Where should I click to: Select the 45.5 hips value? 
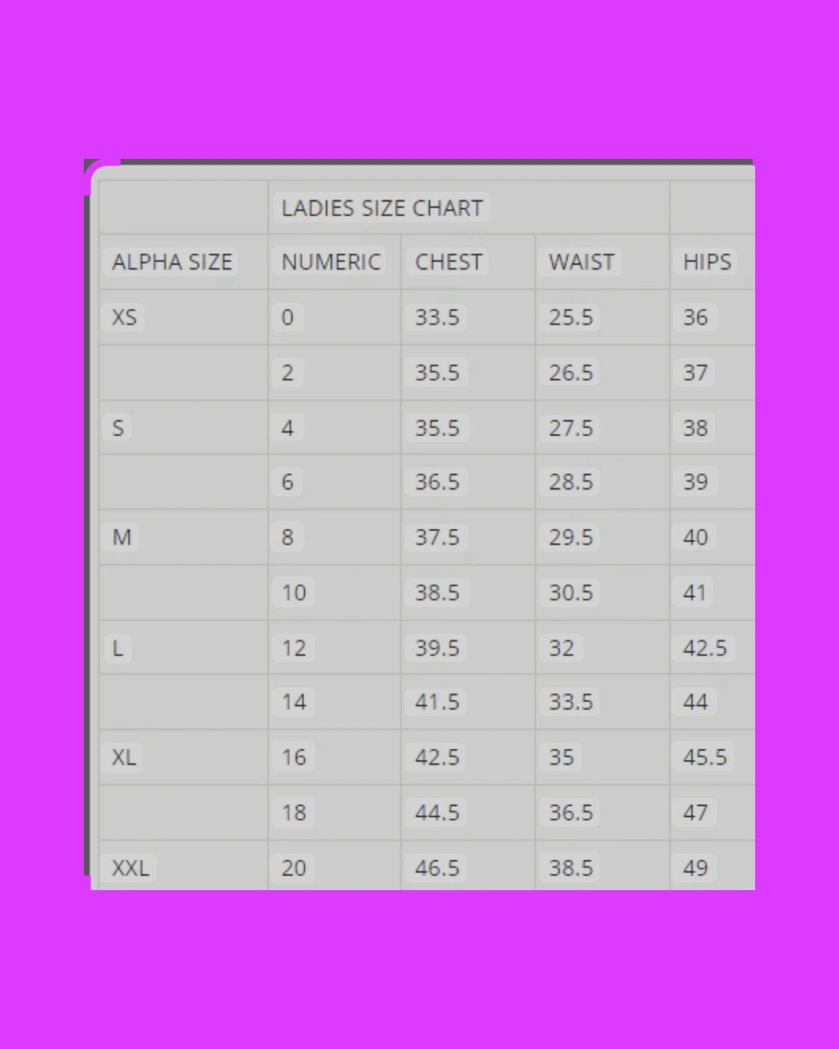coord(704,757)
